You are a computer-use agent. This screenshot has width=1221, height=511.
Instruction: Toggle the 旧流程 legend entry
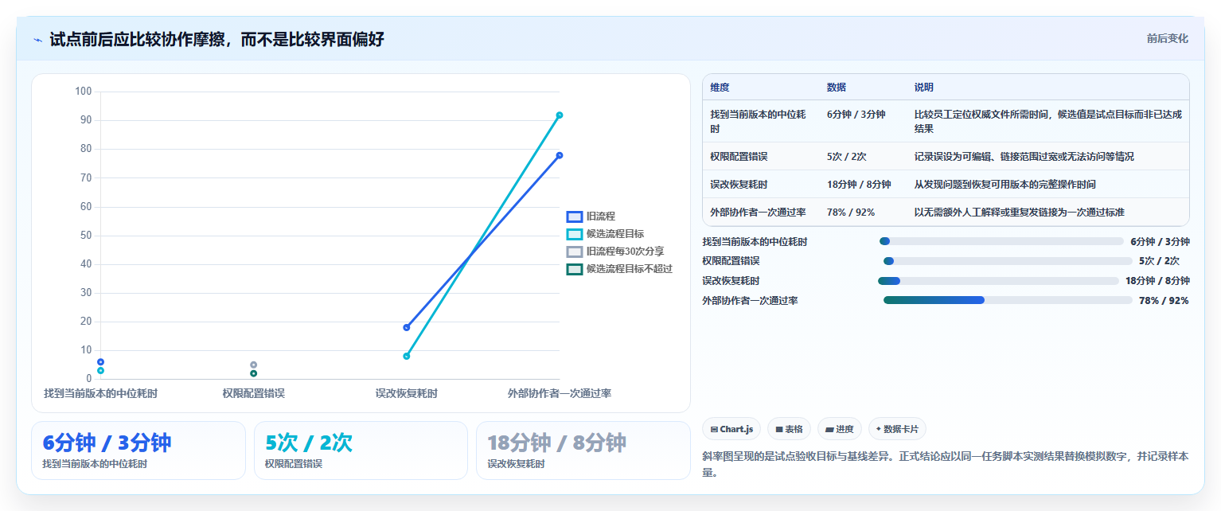591,216
